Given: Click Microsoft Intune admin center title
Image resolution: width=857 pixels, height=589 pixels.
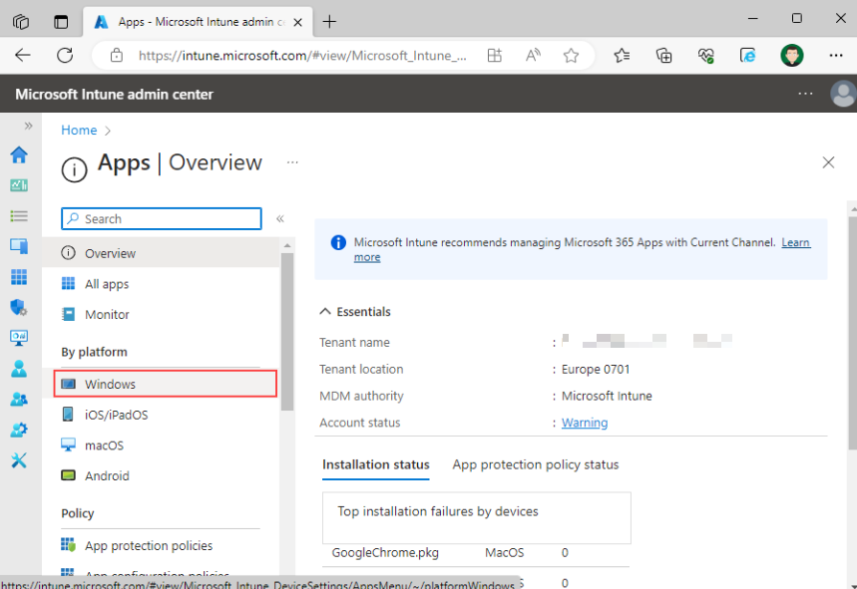Looking at the screenshot, I should (114, 94).
